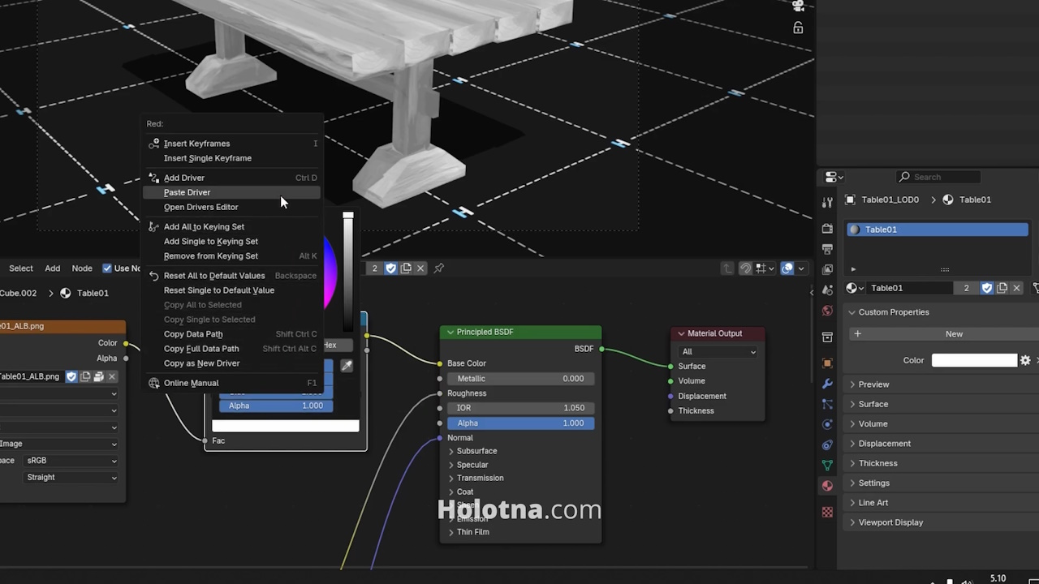The width and height of the screenshot is (1039, 584).
Task: Click New custom property button
Action: point(946,334)
